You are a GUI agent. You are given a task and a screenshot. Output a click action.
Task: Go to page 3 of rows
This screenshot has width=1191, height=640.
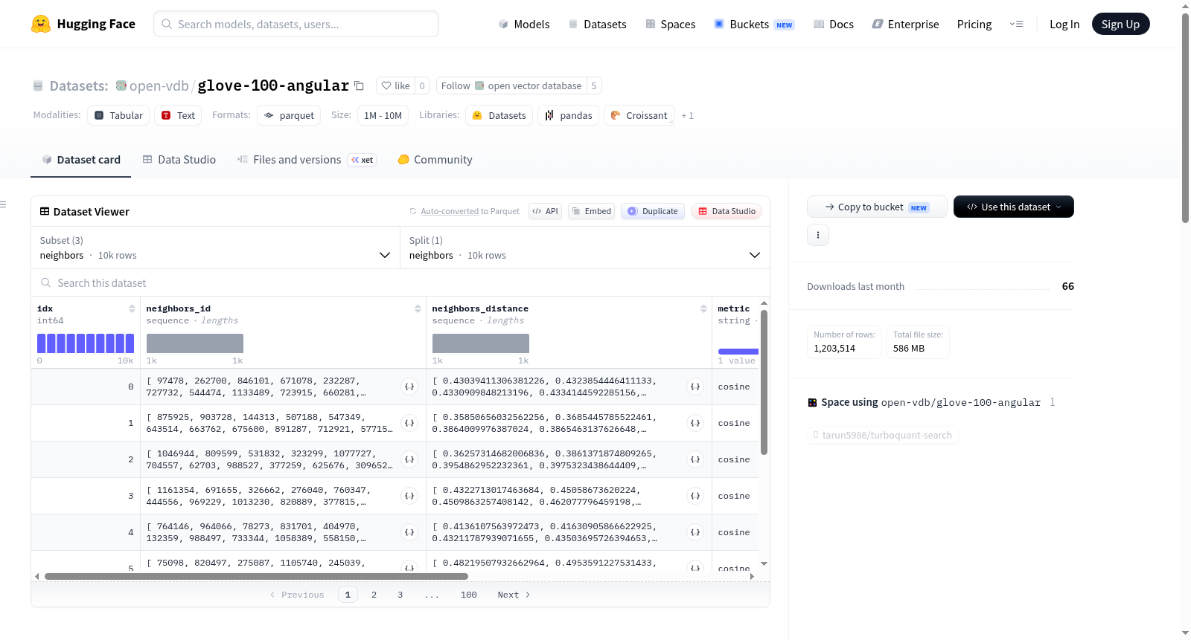400,595
